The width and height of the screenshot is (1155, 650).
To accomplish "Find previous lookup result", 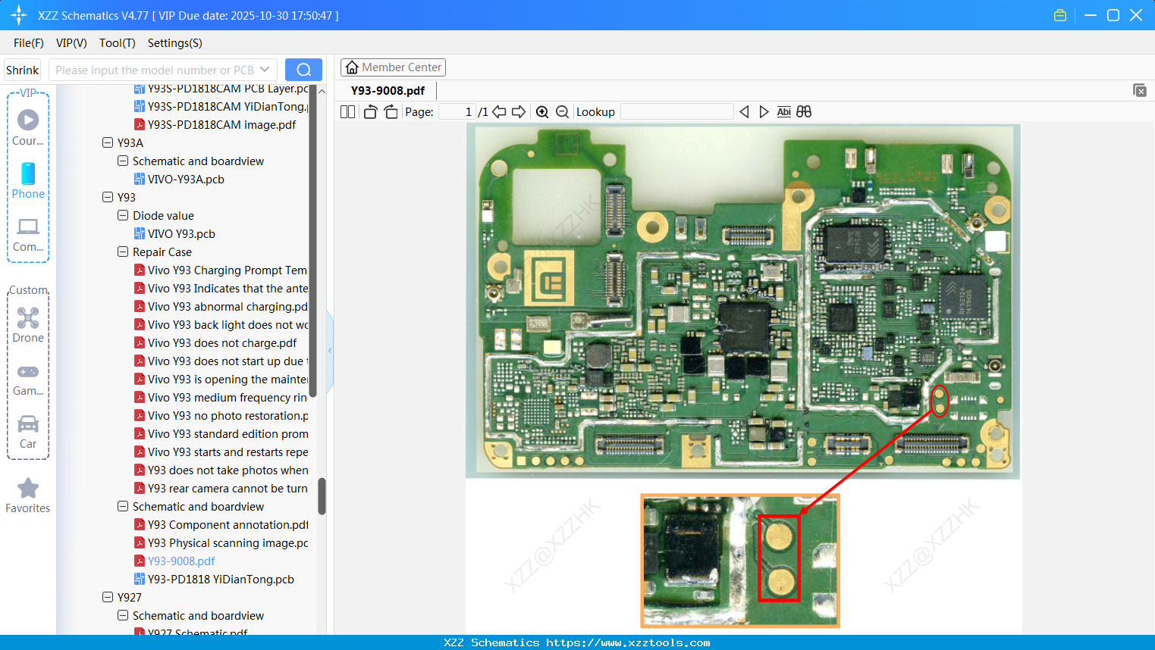I will click(x=744, y=111).
